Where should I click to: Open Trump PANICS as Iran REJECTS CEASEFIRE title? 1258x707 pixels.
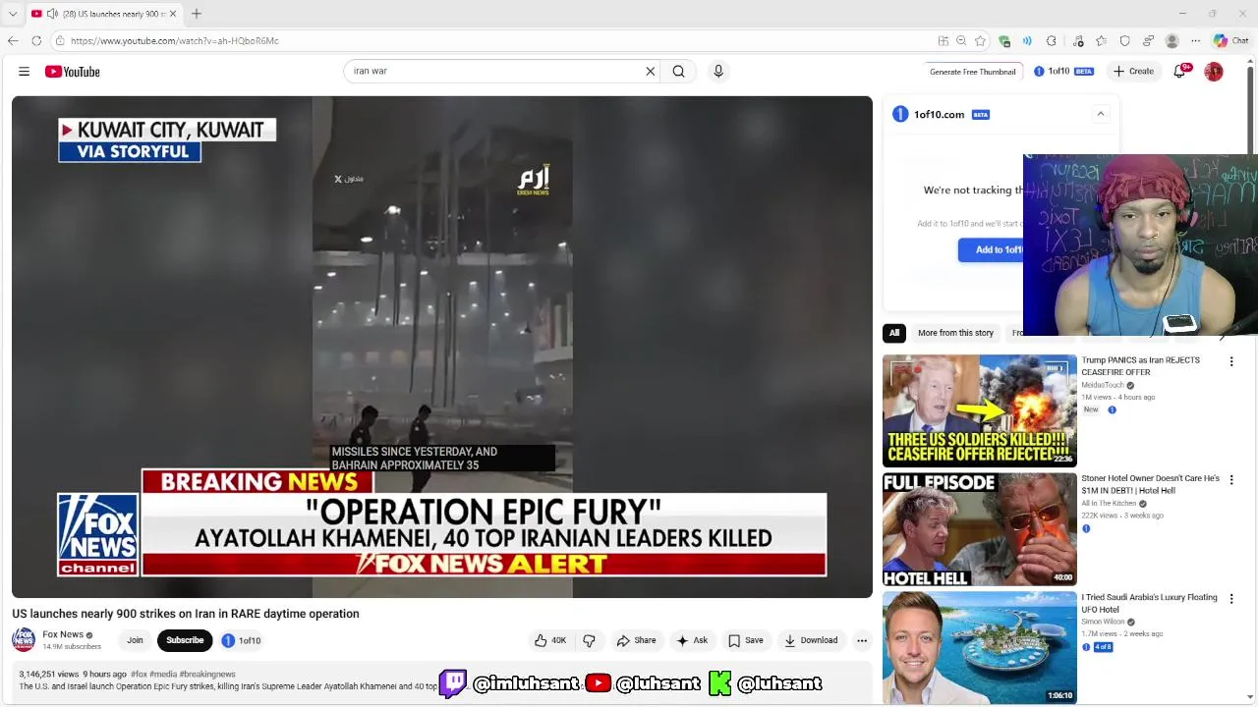pos(1140,366)
